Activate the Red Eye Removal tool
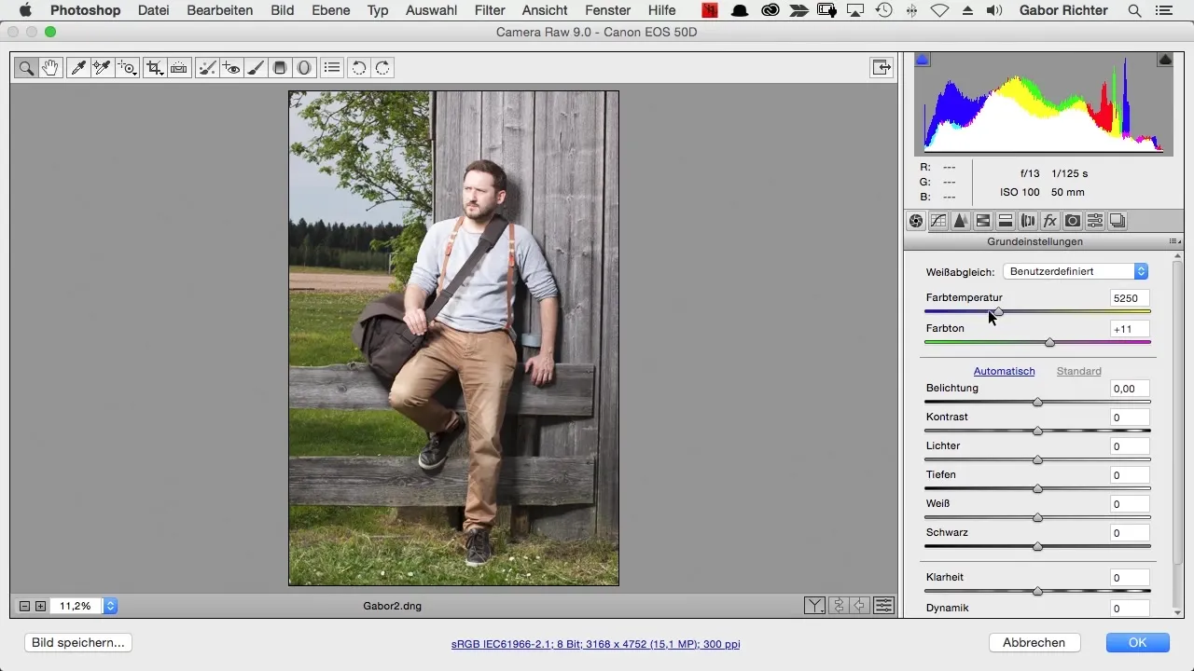This screenshot has height=671, width=1194. click(231, 67)
